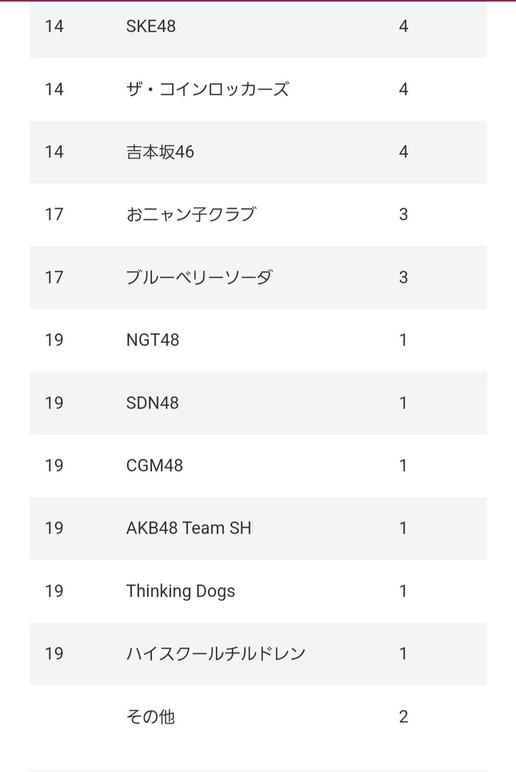Click the NGT48 group name
This screenshot has width=516, height=772.
tap(153, 340)
